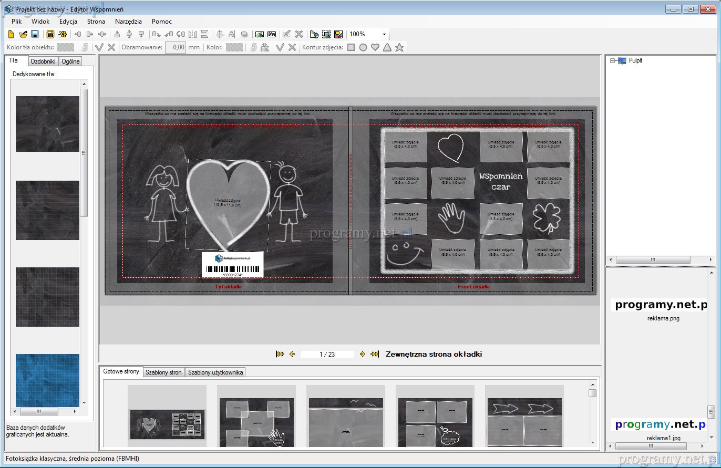The width and height of the screenshot is (721, 468).
Task: Select the circle photo contour shape
Action: click(363, 47)
